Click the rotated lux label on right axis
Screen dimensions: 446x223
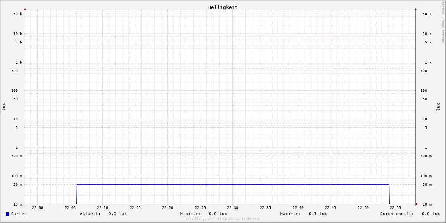point(438,107)
